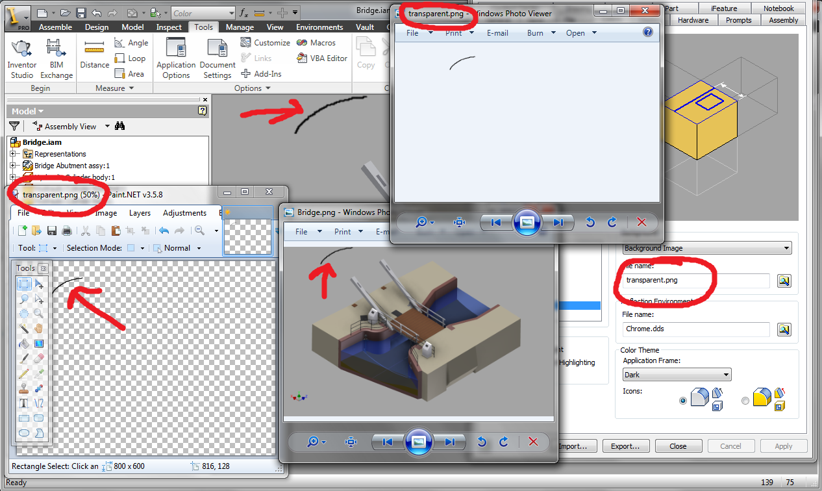822x491 pixels.
Task: Select the Paint Bucket tool in Paint.NET
Action: pos(24,344)
